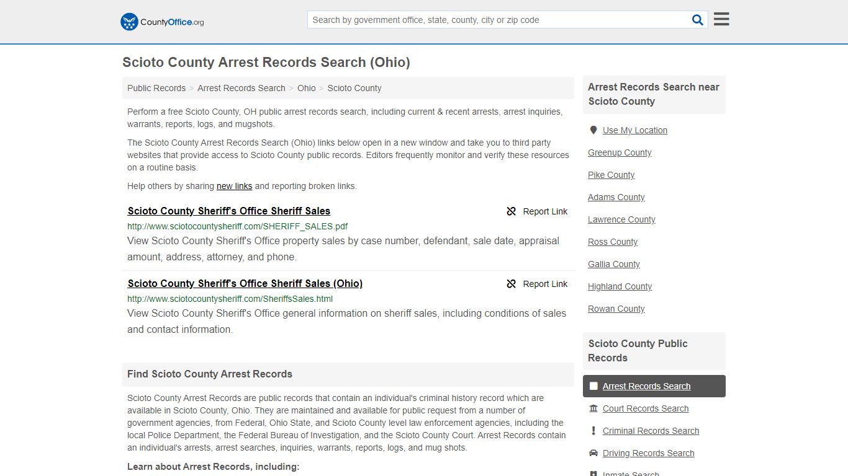Click the Arrest Records Search sidebar icon
The image size is (848, 476).
point(593,386)
